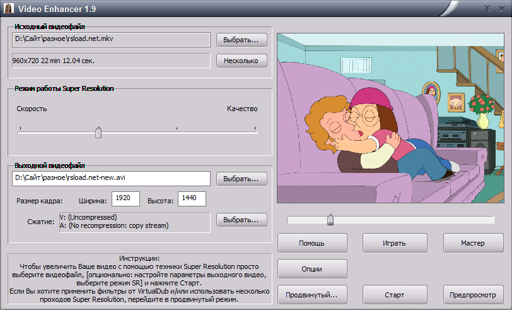Image resolution: width=512 pixels, height=310 pixels.
Task: Click the 960x720 22 min video info text
Action: point(54,61)
